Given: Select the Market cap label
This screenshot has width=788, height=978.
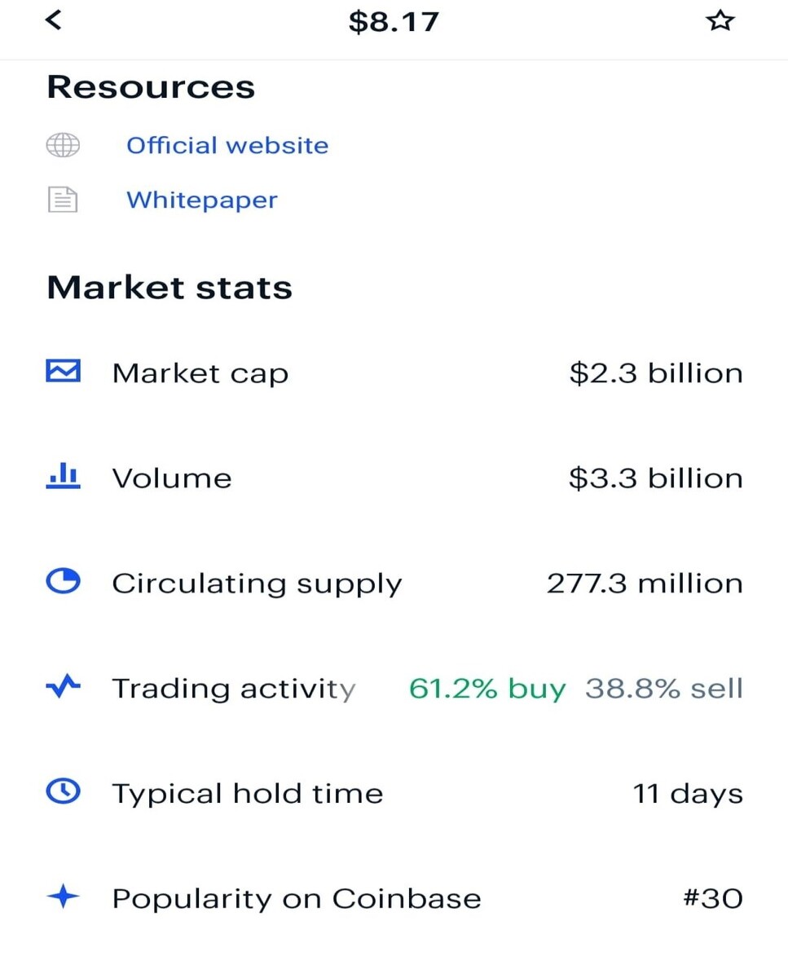Looking at the screenshot, I should pyautogui.click(x=200, y=373).
